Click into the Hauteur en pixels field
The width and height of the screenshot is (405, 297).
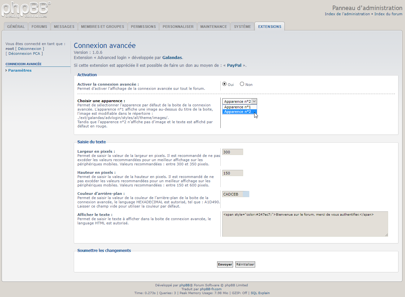[x=232, y=173]
